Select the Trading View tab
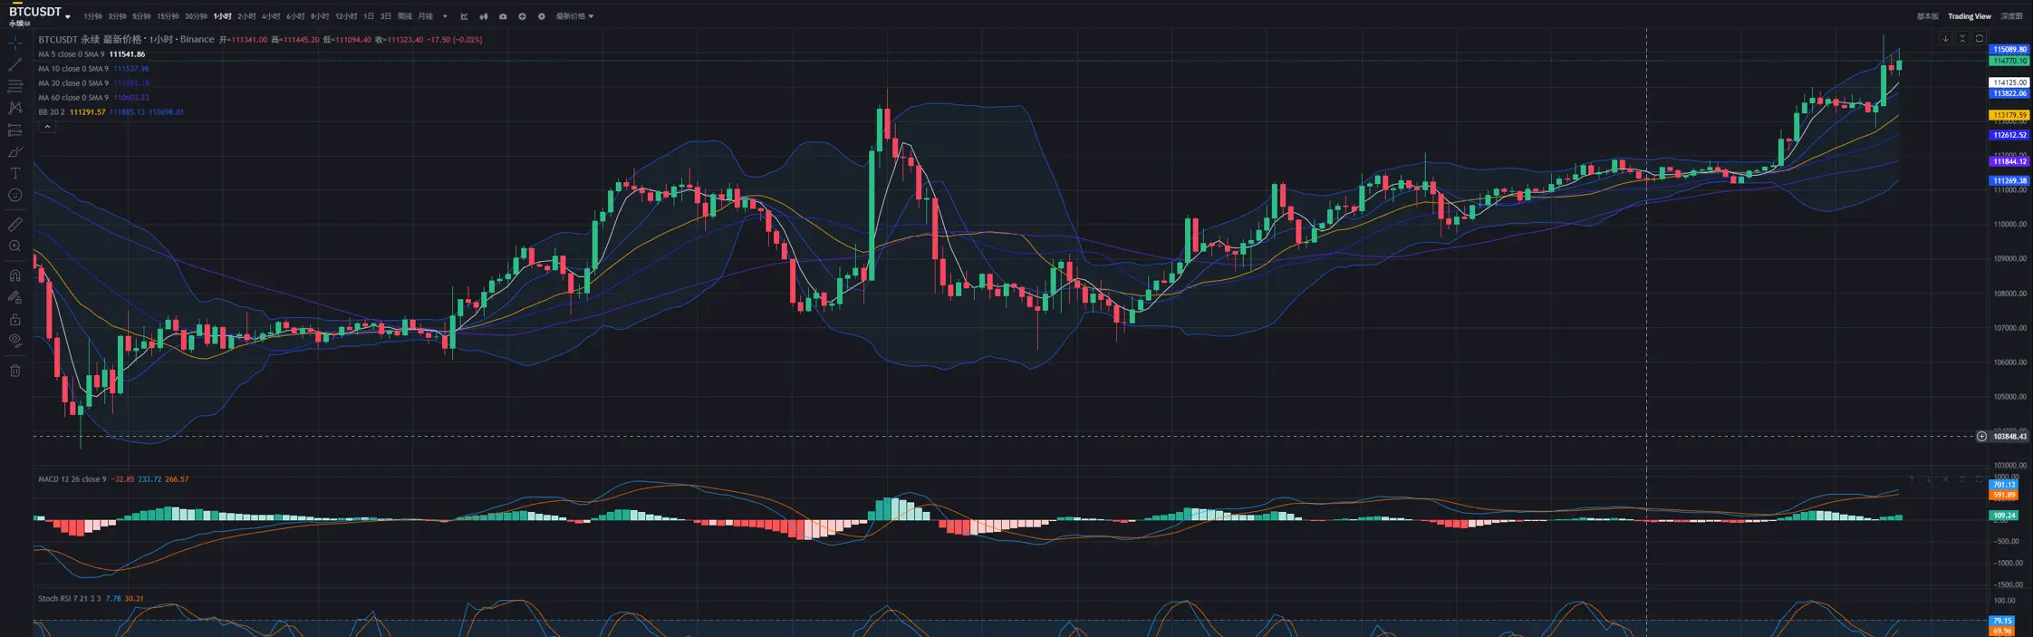The height and width of the screenshot is (637, 2033). pos(1970,16)
